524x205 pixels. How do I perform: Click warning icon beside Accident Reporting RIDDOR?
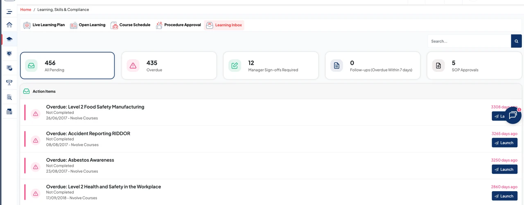coord(36,140)
